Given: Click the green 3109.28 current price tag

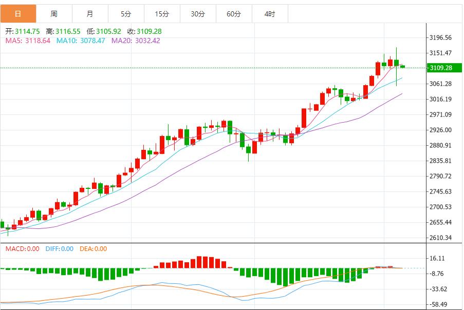Looking at the screenshot, I should pyautogui.click(x=444, y=68).
